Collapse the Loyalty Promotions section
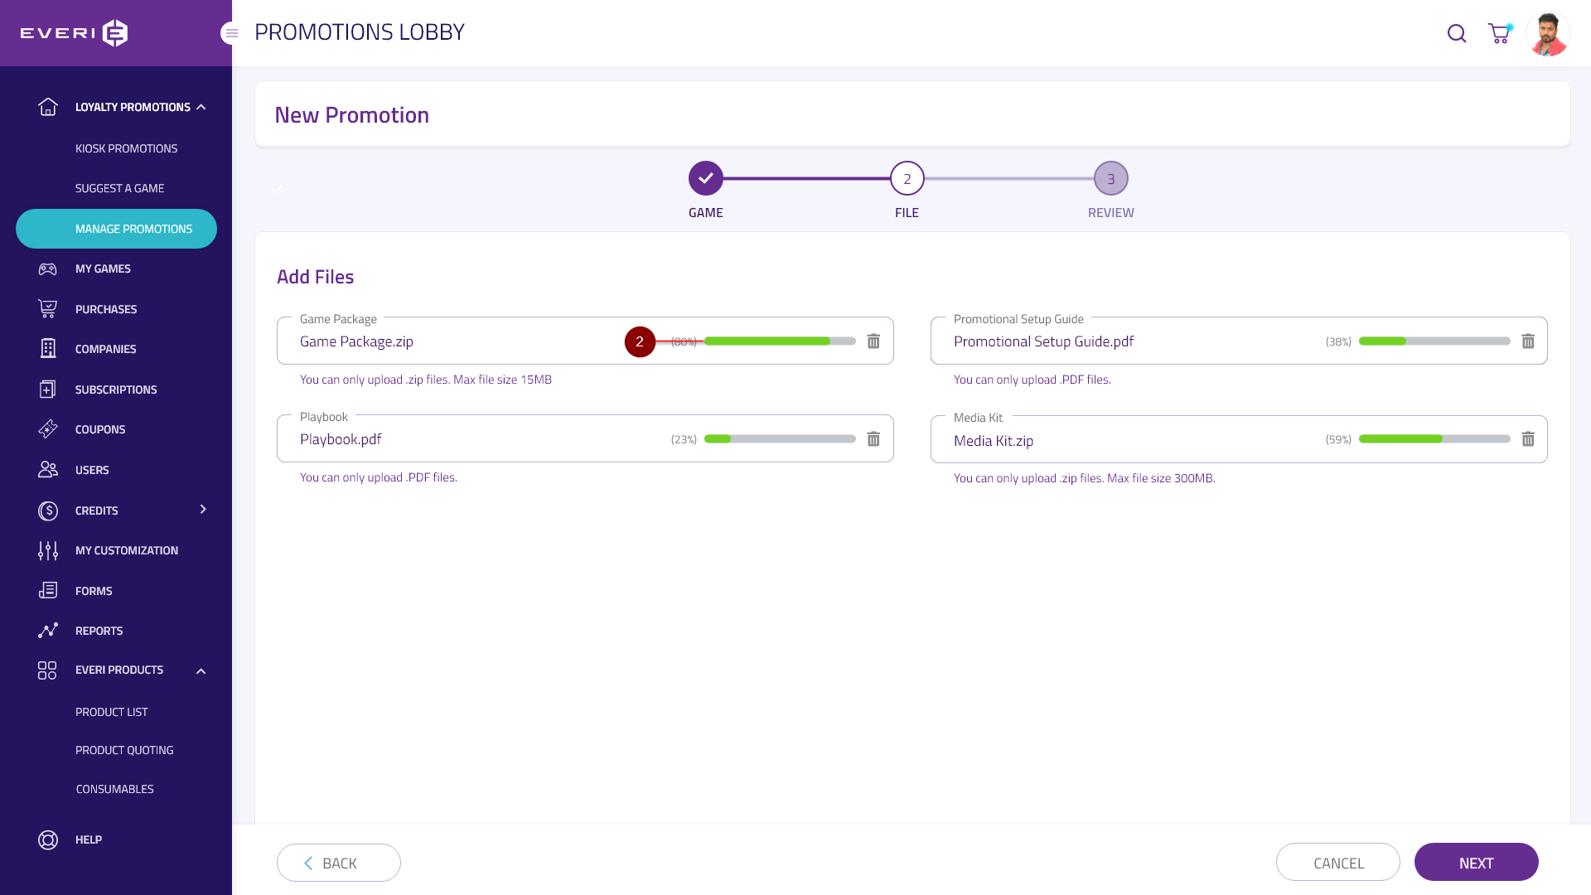 coord(201,107)
